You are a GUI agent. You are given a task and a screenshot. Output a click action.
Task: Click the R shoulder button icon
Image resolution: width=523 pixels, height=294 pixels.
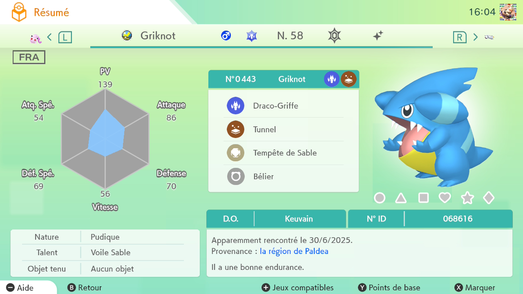(460, 37)
